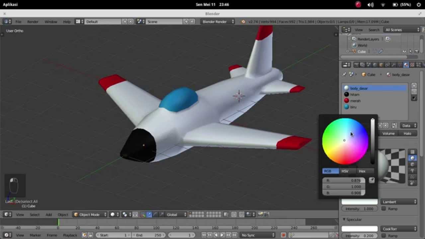This screenshot has height=239, width=425.
Task: Open Lambert diffuse shader dropdown
Action: point(399,202)
